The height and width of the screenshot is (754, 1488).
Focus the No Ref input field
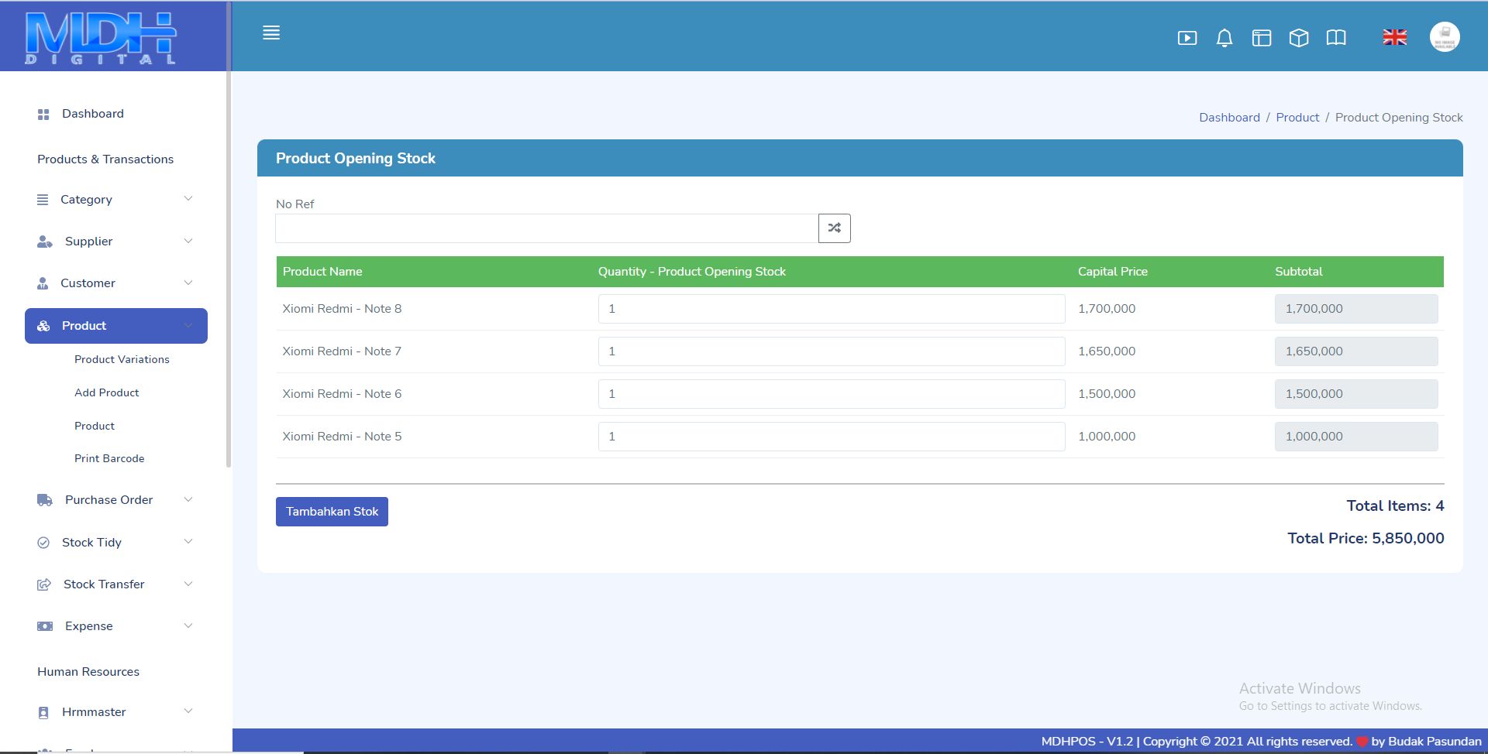(x=547, y=228)
